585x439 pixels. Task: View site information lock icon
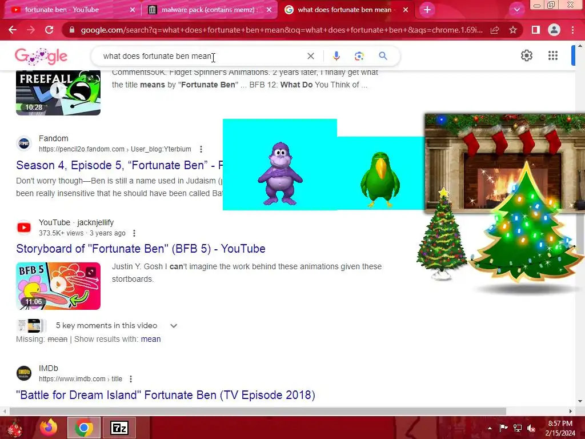click(72, 30)
